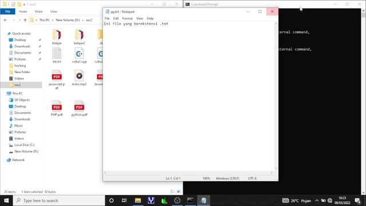The height and width of the screenshot is (206, 366).
Task: Select 3D Objects under This PC
Action: (22, 100)
